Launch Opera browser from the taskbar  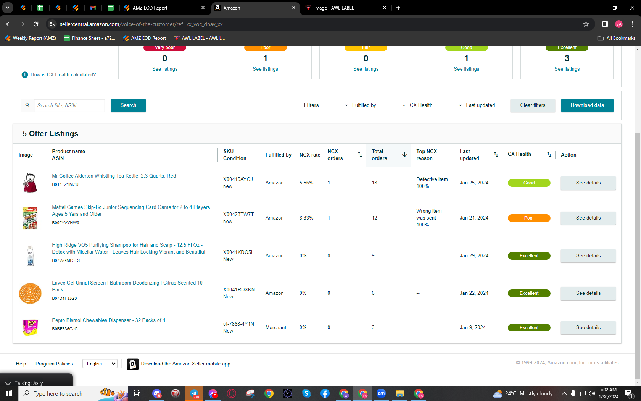(232, 393)
